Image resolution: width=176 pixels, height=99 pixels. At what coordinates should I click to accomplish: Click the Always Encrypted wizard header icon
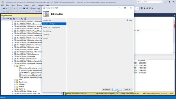(x=46, y=14)
